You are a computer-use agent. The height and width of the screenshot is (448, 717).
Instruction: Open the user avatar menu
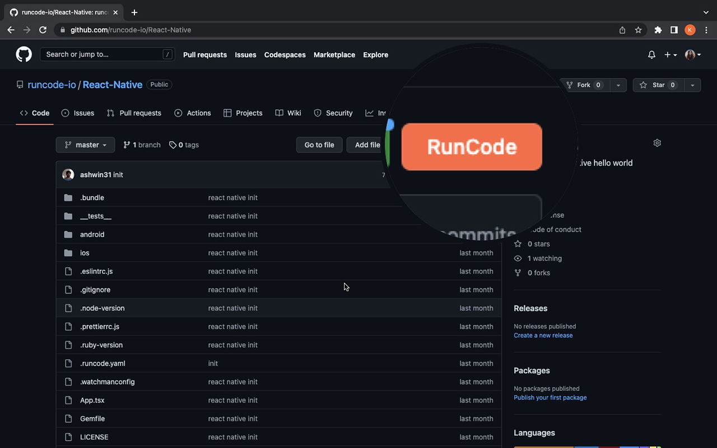click(693, 55)
